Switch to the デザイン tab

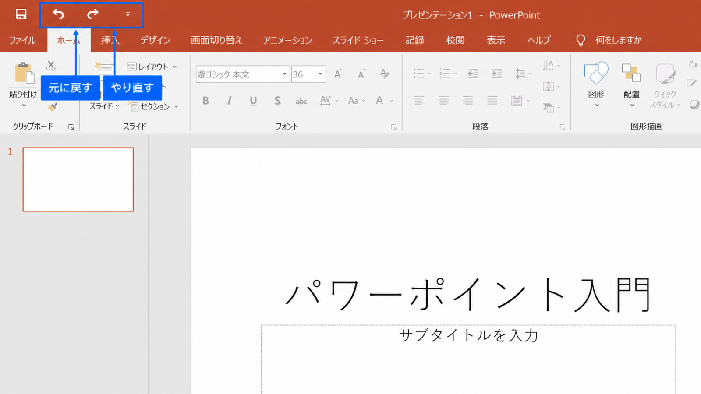pos(155,40)
